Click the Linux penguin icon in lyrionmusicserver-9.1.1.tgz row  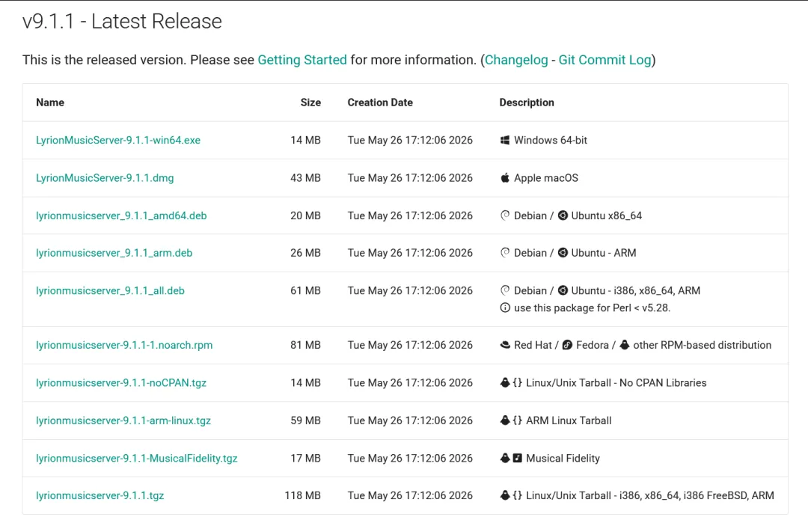[x=505, y=495]
